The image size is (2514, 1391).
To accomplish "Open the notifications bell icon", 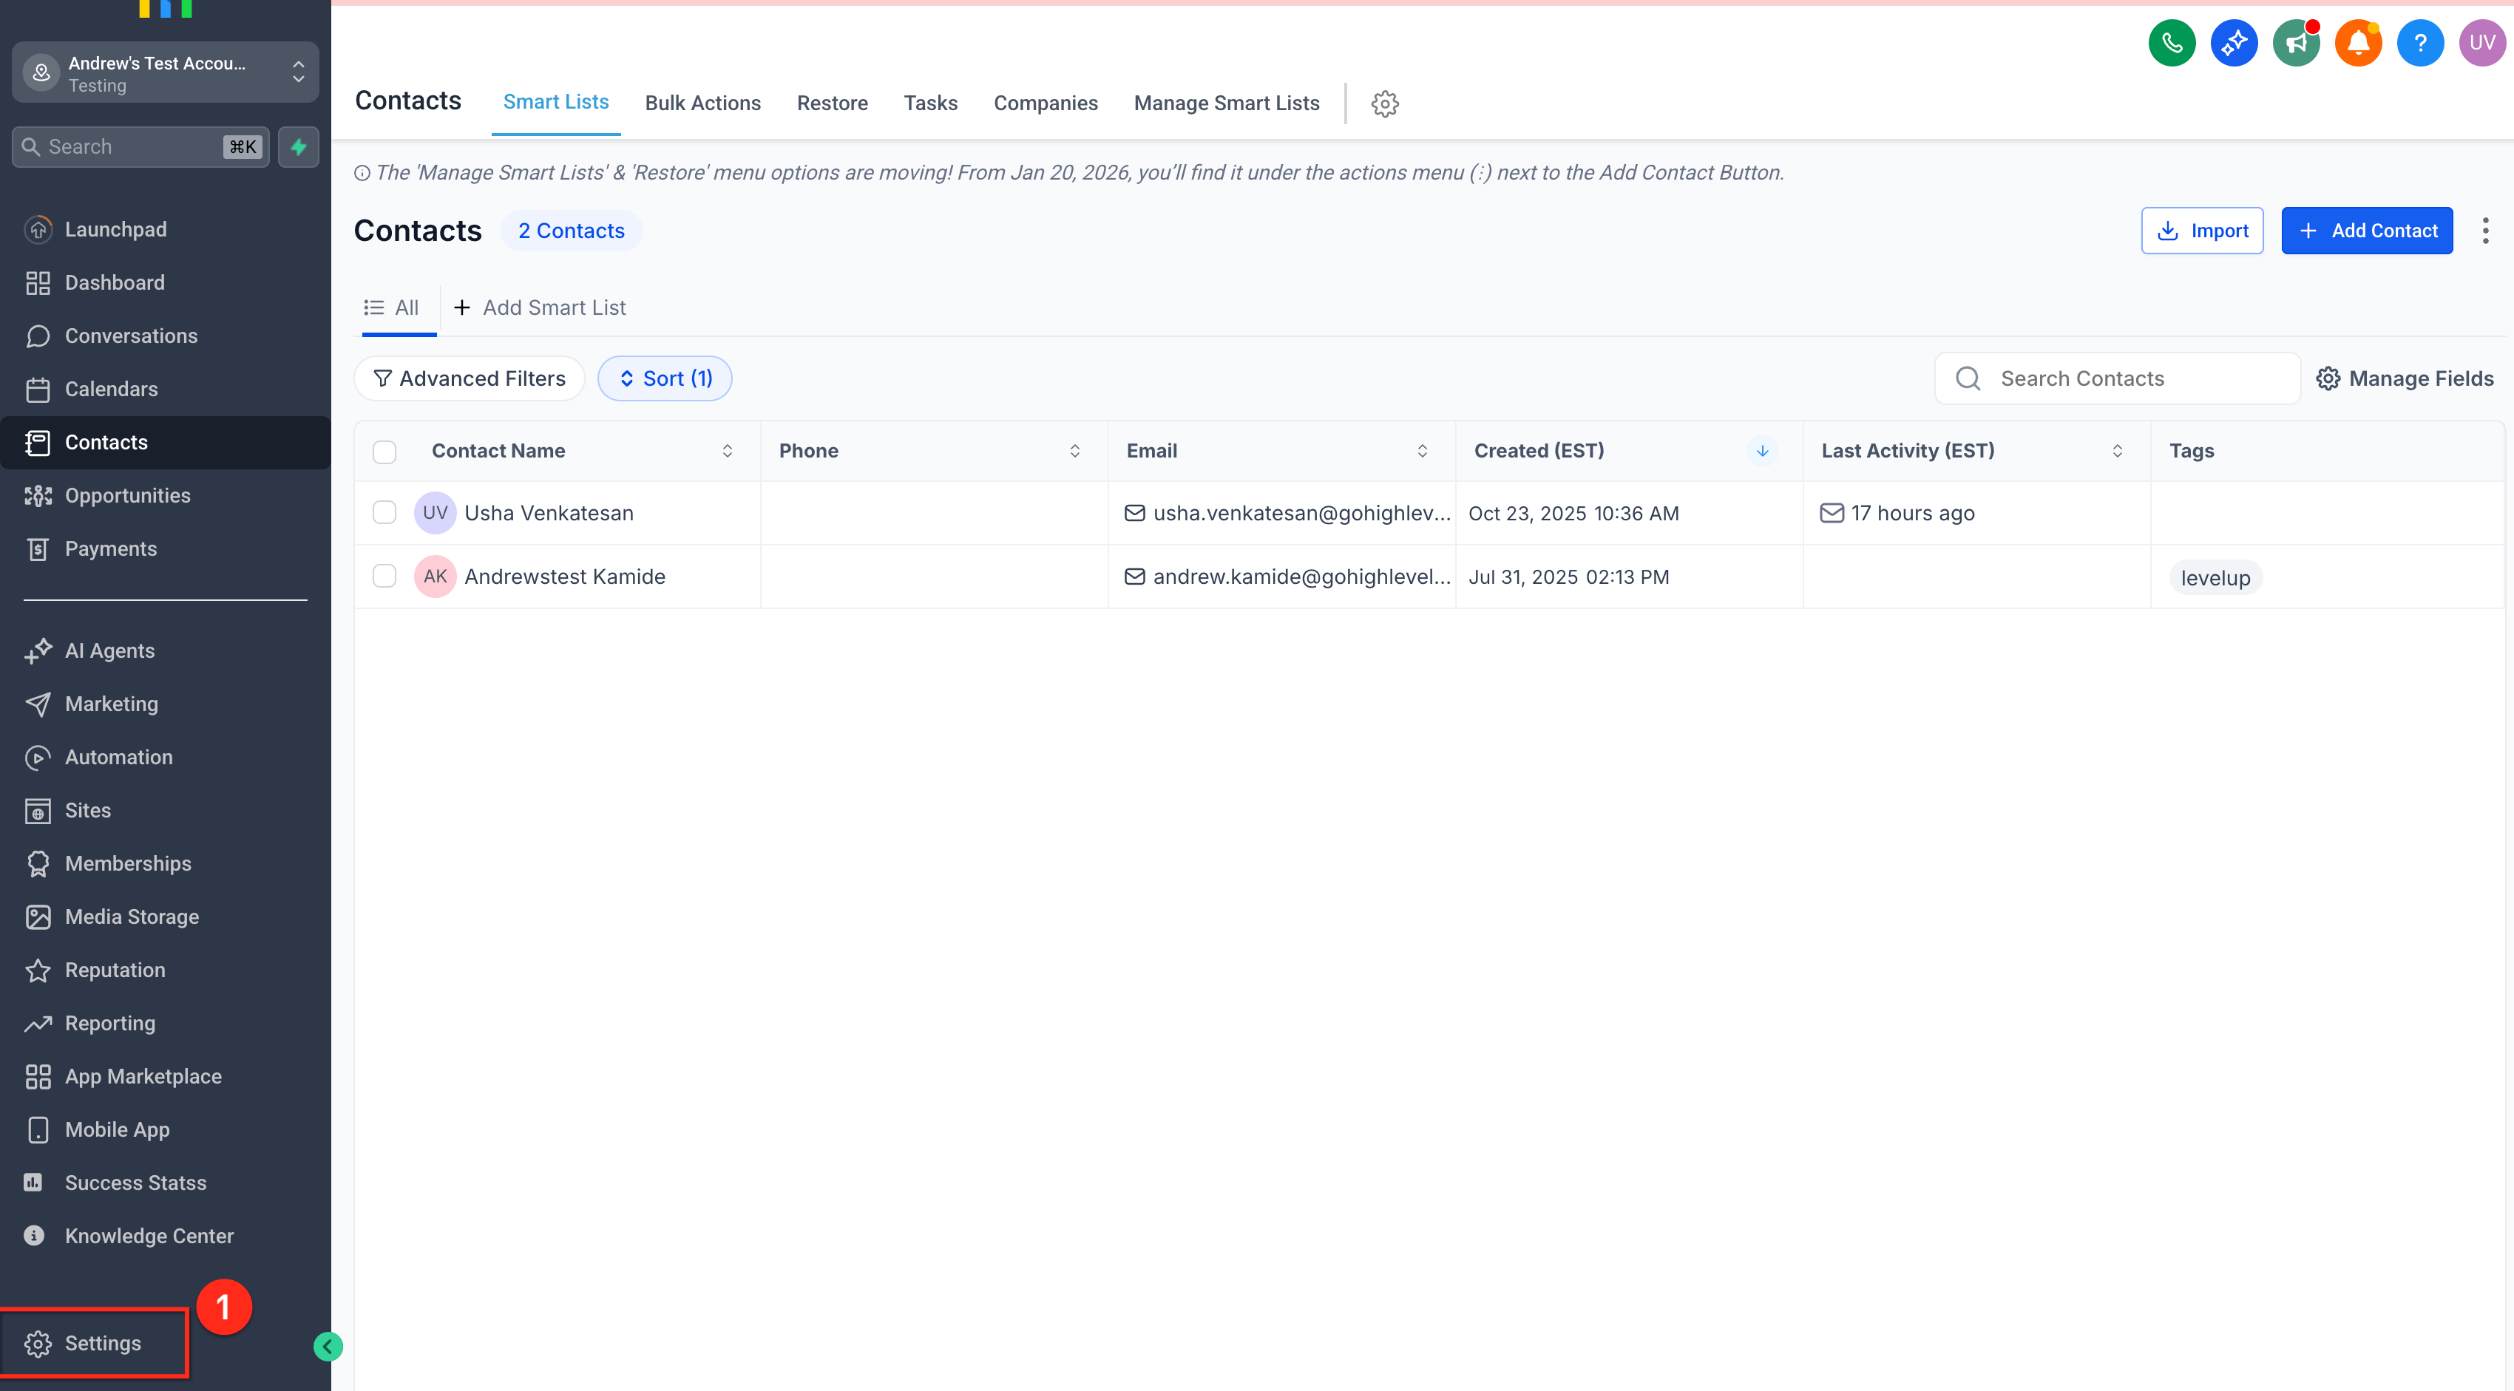I will coord(2358,43).
